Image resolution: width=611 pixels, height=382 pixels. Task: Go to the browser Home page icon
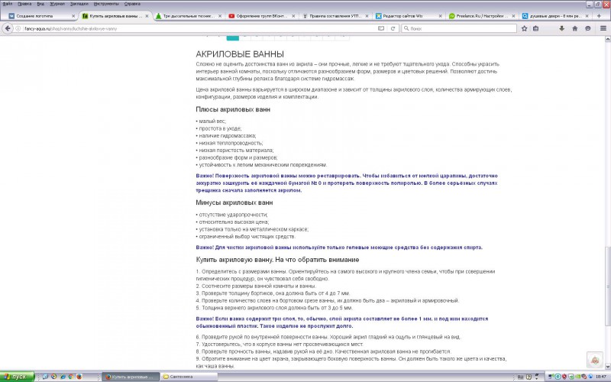575,28
